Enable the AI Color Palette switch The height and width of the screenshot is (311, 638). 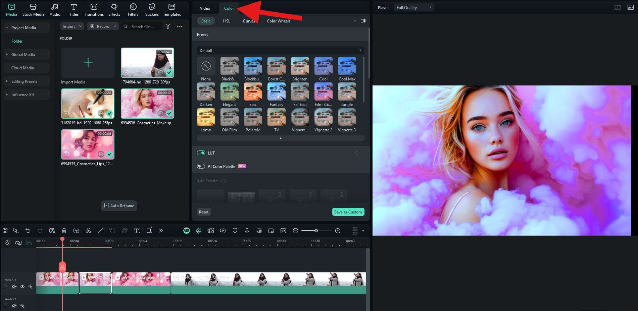(x=201, y=166)
